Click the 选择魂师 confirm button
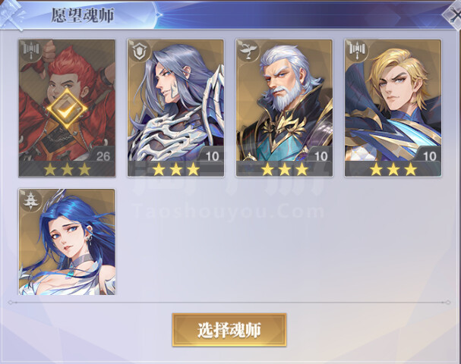461x364 pixels. tap(229, 330)
